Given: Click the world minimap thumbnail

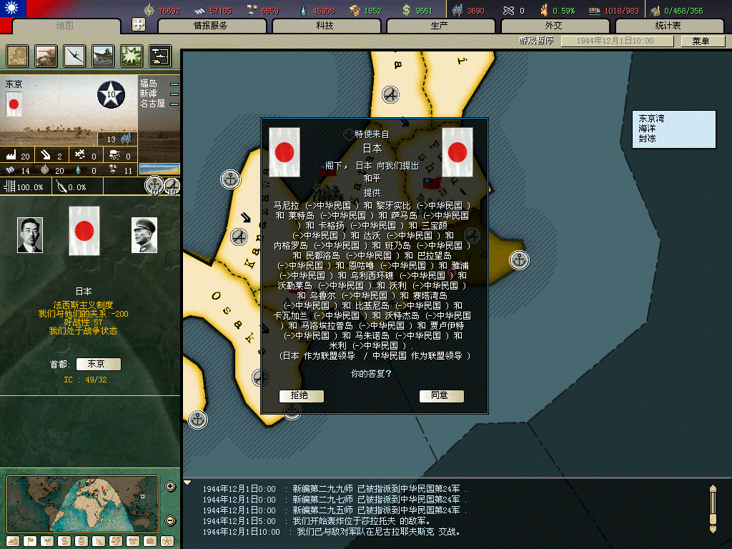Looking at the screenshot, I should (x=83, y=504).
